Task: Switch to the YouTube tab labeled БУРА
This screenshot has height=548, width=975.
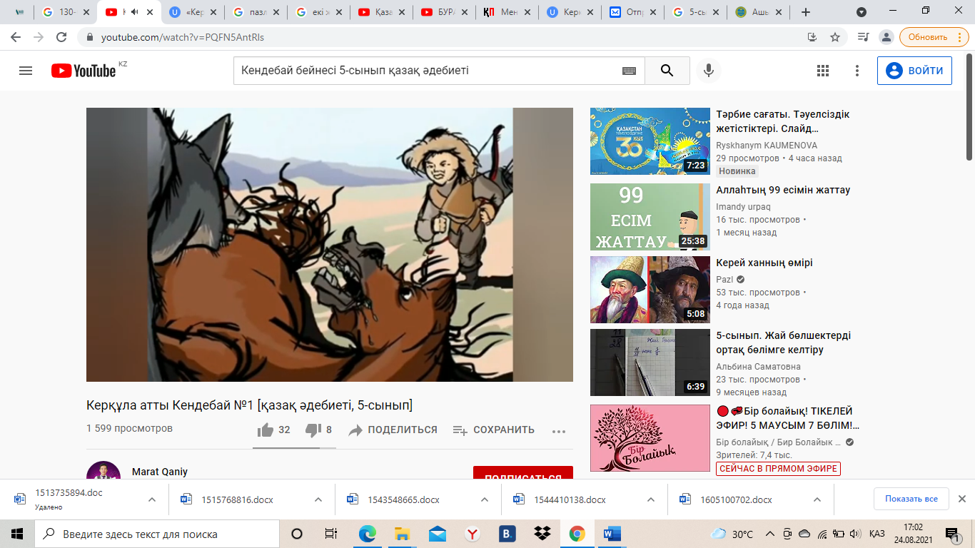Action: click(445, 12)
